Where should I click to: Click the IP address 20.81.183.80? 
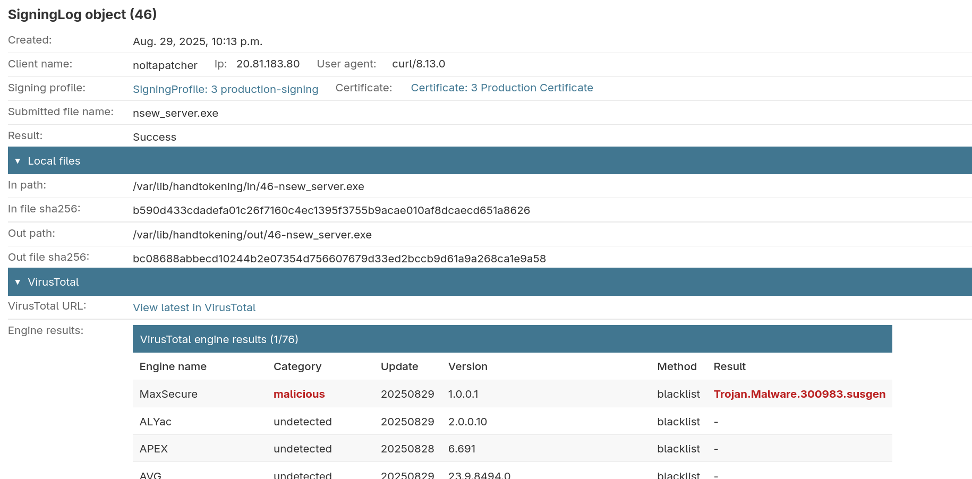268,64
